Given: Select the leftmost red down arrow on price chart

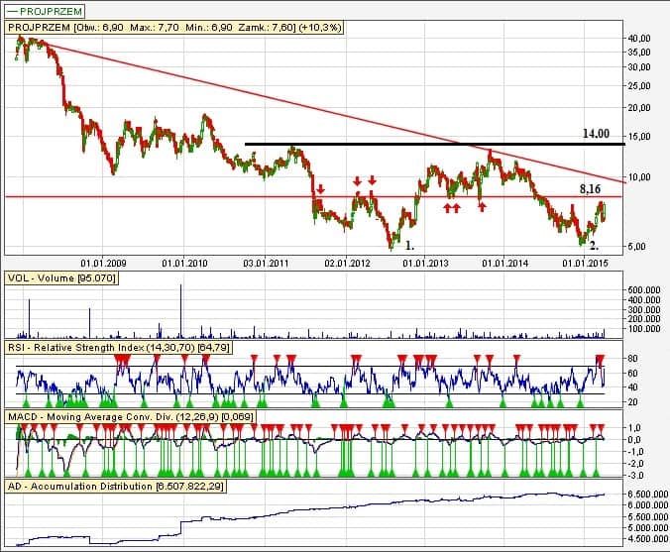Looking at the screenshot, I should [321, 188].
